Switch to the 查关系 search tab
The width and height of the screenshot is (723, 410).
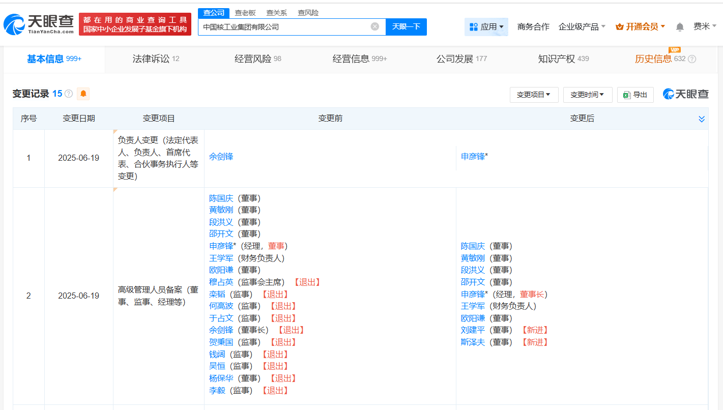coord(277,13)
